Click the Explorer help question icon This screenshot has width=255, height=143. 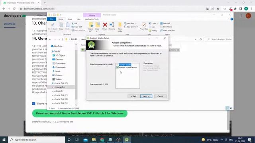click(x=232, y=19)
